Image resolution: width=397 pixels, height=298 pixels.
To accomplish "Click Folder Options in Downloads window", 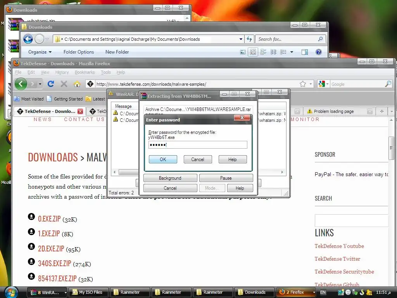I will pyautogui.click(x=79, y=52).
